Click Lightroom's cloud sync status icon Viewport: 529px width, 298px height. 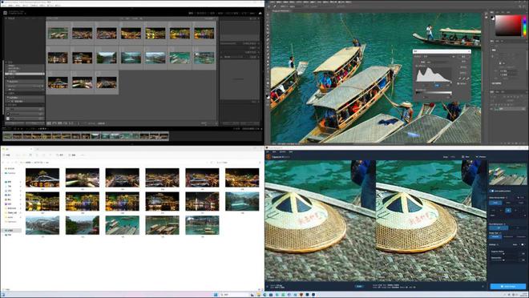pos(260,13)
